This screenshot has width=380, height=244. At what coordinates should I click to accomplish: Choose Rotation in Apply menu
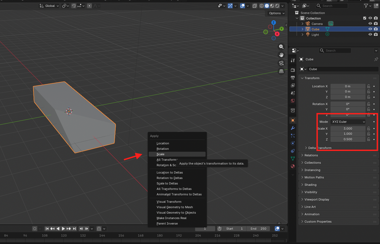pyautogui.click(x=177, y=149)
